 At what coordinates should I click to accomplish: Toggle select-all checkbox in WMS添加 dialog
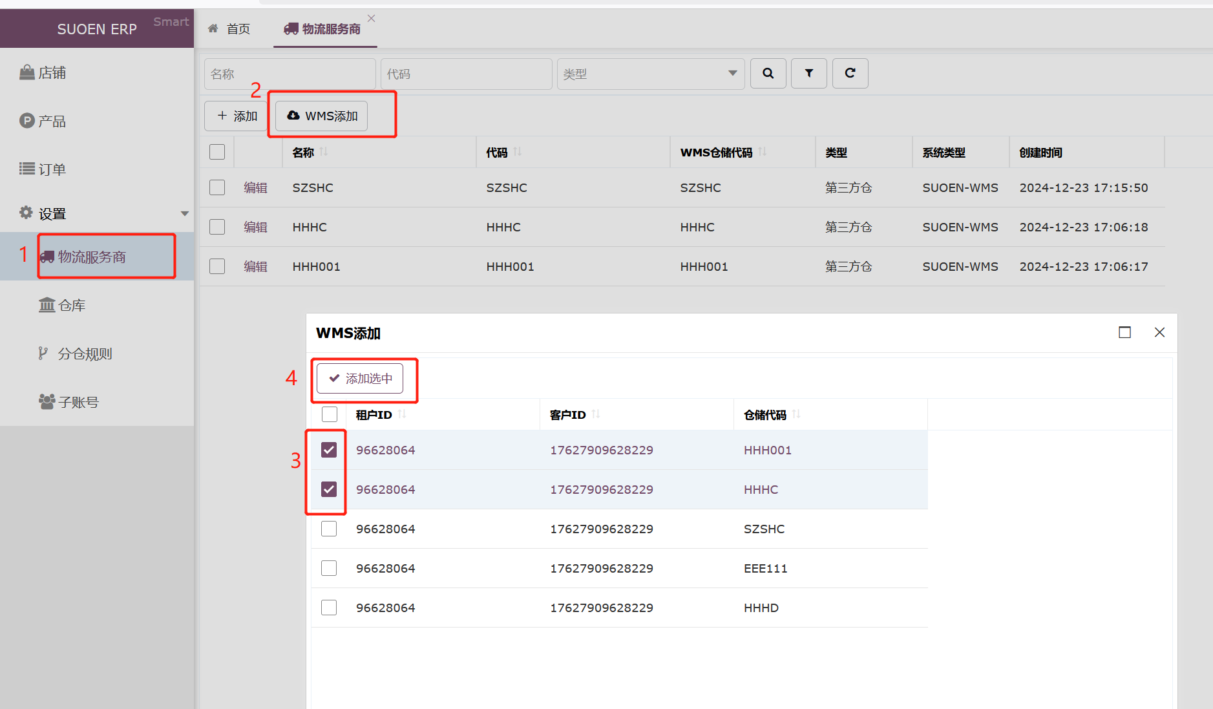pos(329,414)
